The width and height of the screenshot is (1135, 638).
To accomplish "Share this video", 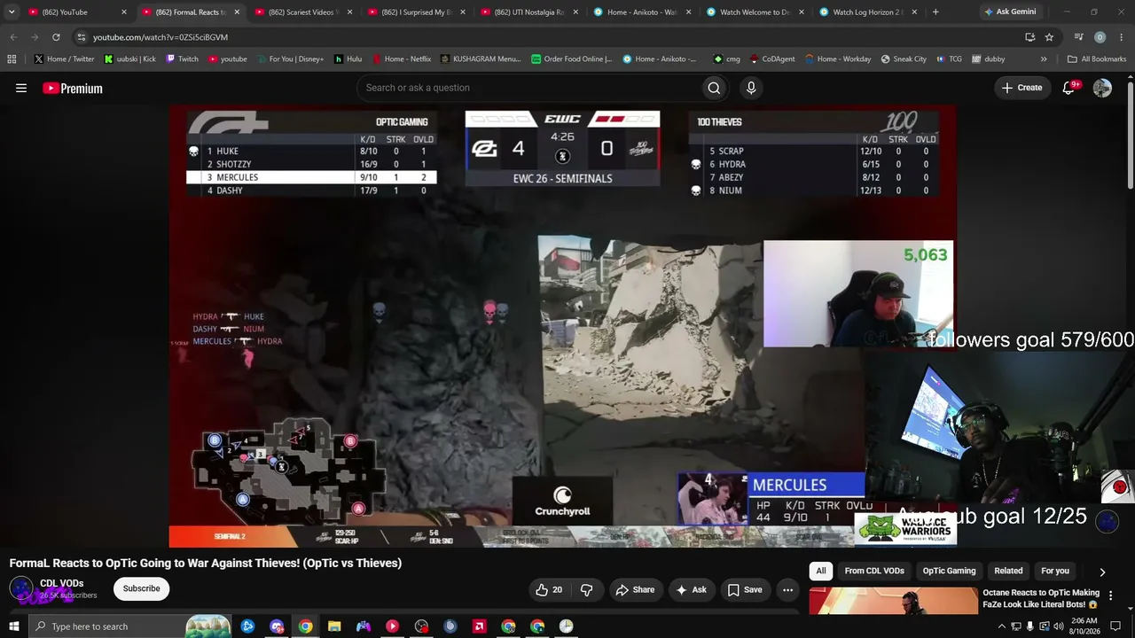I will [635, 589].
